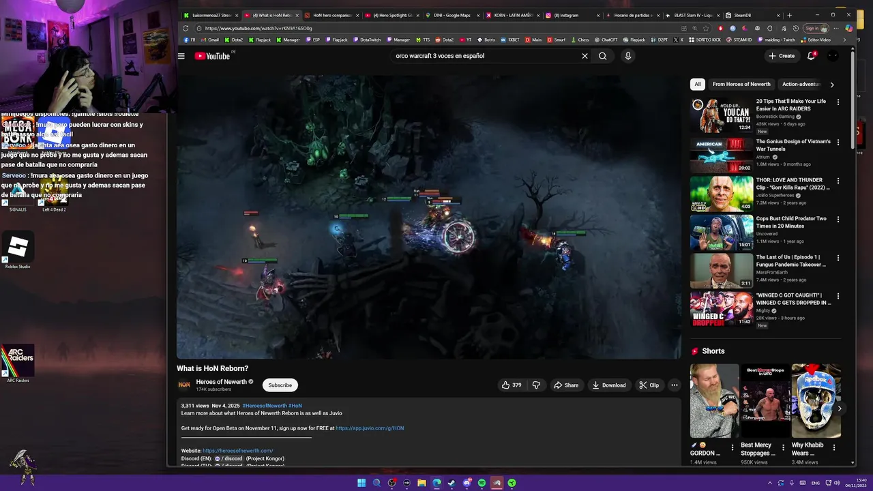The height and width of the screenshot is (491, 873).
Task: Start voice search with the microphone
Action: tap(628, 56)
